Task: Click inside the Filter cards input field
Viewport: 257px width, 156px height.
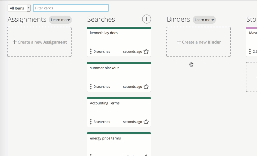Action: tap(71, 8)
